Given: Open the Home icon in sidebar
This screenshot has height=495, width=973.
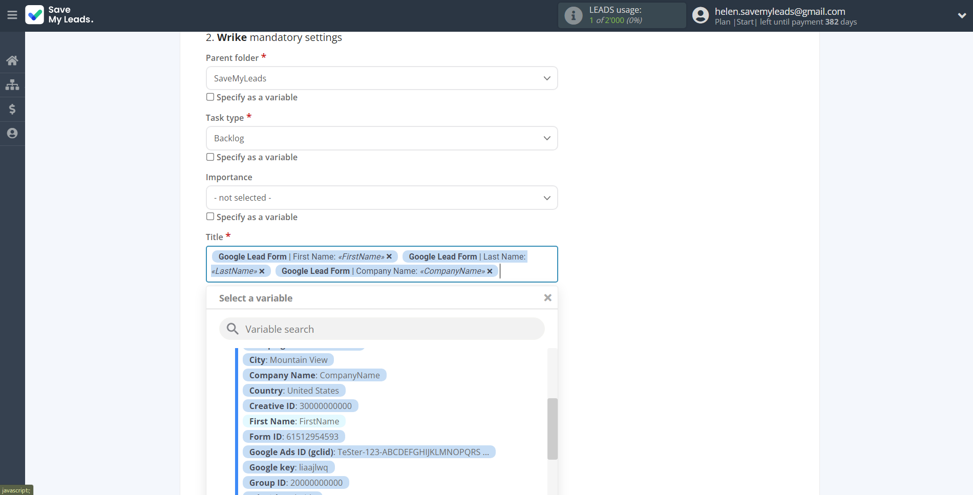Looking at the screenshot, I should pos(12,60).
